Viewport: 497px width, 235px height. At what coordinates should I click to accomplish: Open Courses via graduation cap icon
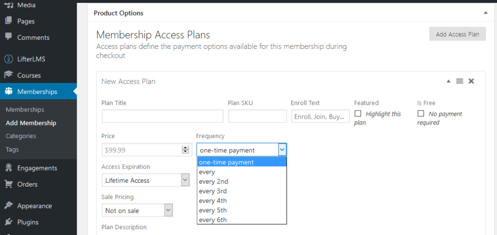[x=8, y=75]
